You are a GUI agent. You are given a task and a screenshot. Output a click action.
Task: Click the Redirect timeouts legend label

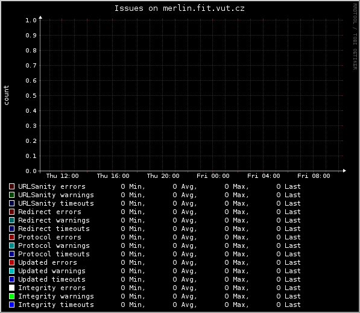point(54,229)
